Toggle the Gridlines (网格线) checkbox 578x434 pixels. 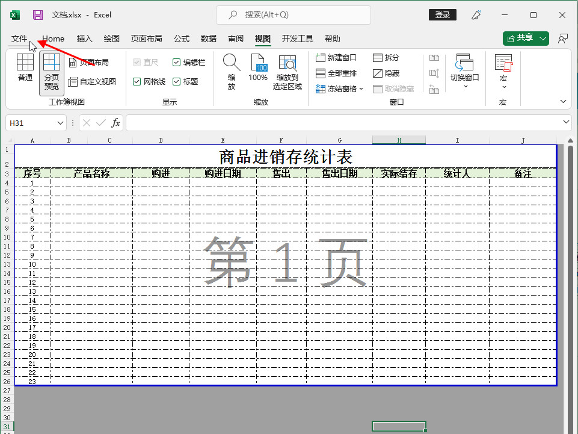137,81
